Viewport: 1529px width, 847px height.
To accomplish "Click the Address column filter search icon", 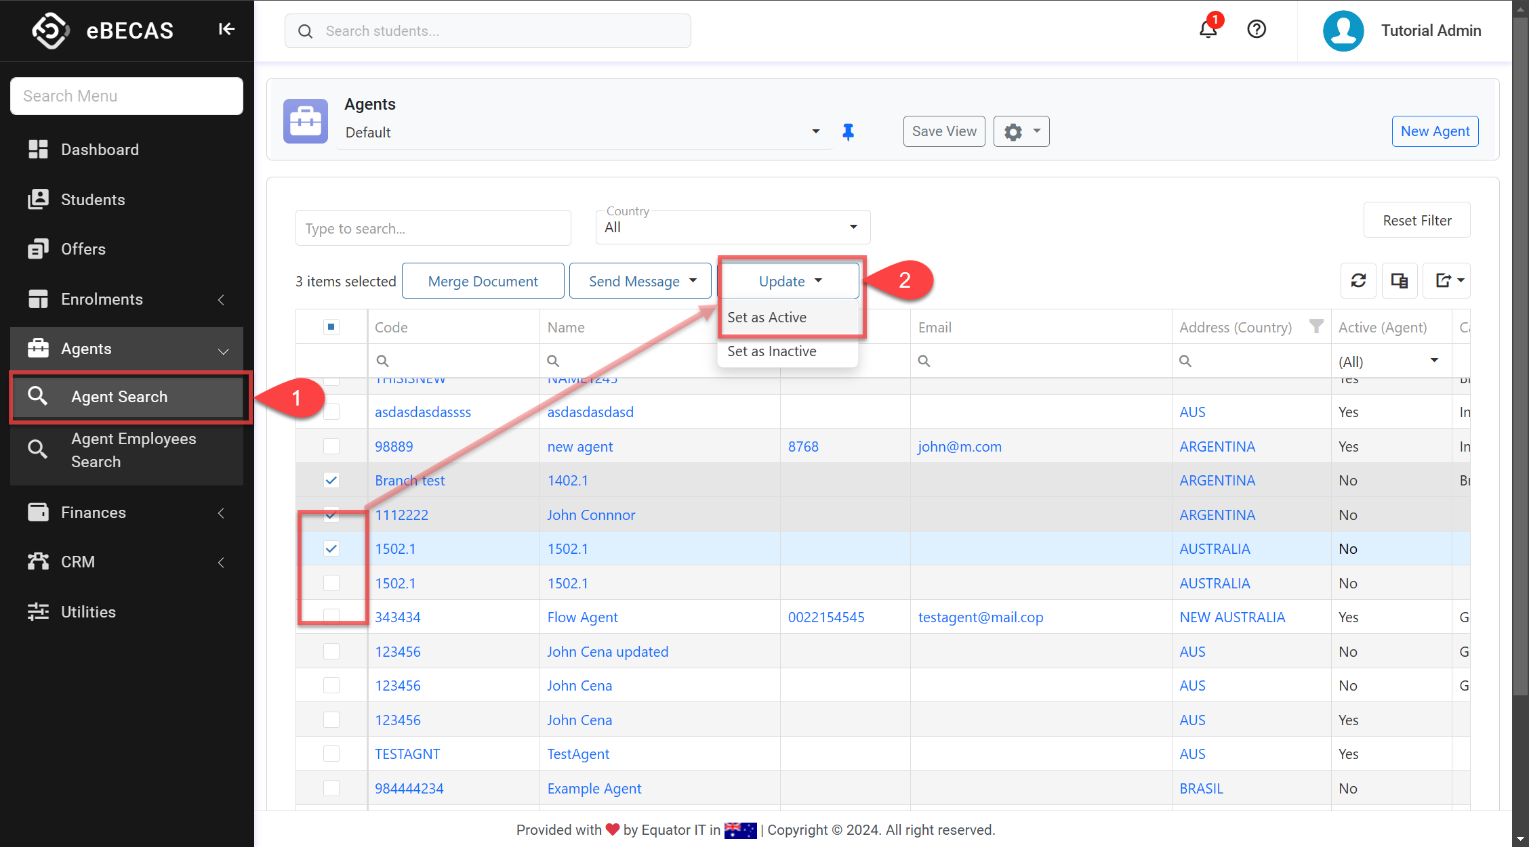I will tap(1185, 361).
